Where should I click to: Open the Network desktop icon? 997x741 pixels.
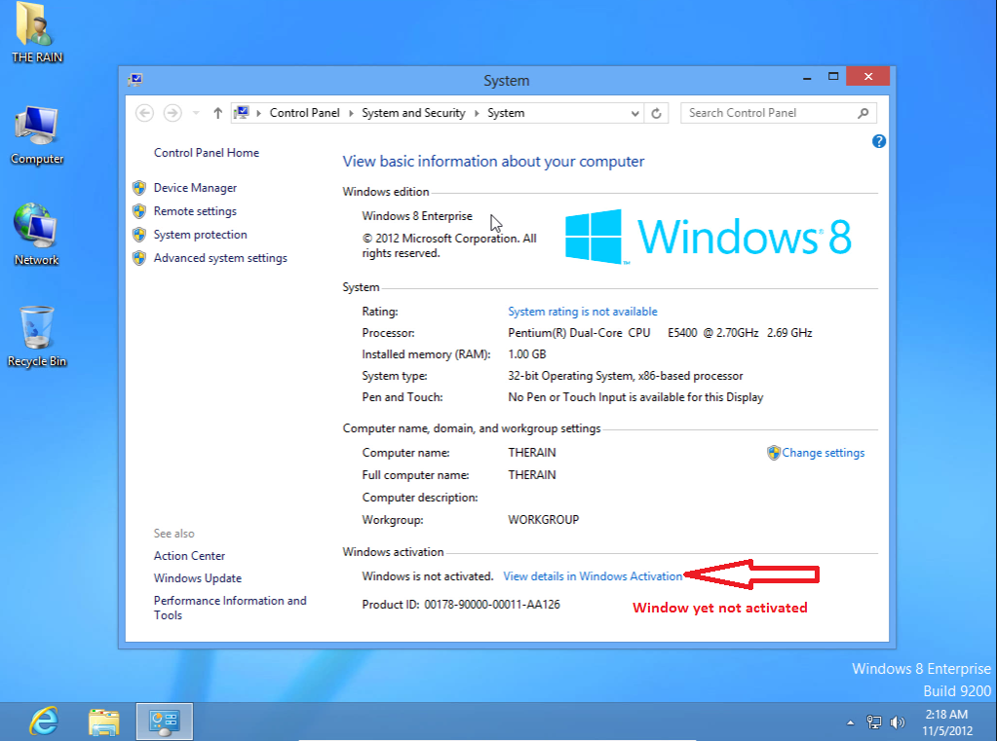tap(36, 235)
